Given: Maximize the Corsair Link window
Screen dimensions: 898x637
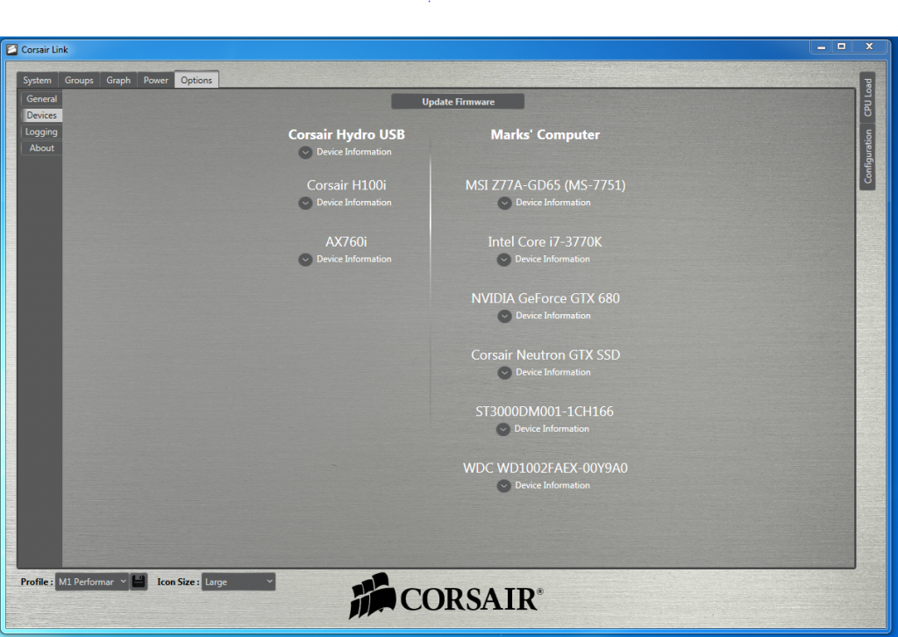Looking at the screenshot, I should point(841,47).
